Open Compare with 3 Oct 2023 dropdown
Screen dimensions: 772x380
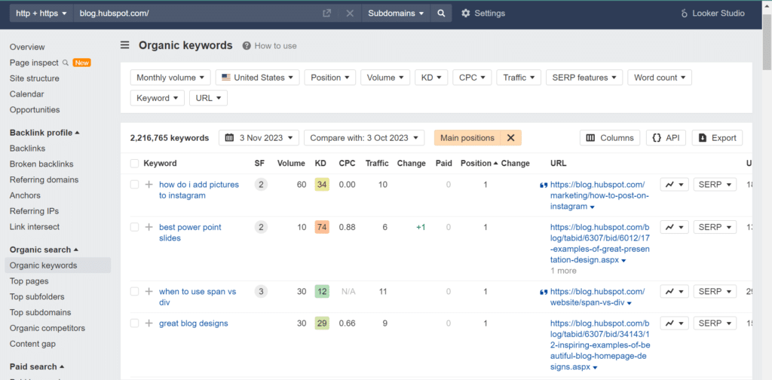[364, 138]
